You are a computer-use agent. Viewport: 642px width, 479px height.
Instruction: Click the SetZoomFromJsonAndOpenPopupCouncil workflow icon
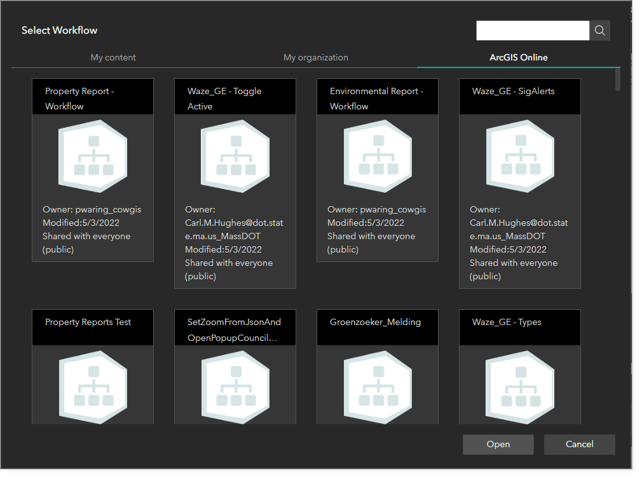(235, 385)
